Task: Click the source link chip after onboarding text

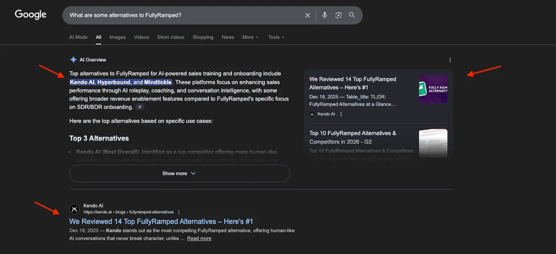Action: coord(139,107)
